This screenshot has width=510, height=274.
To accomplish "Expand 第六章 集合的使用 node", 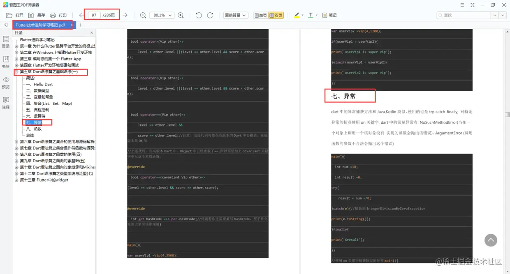I will [x=16, y=142].
